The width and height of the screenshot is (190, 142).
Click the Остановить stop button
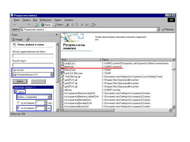(38, 81)
